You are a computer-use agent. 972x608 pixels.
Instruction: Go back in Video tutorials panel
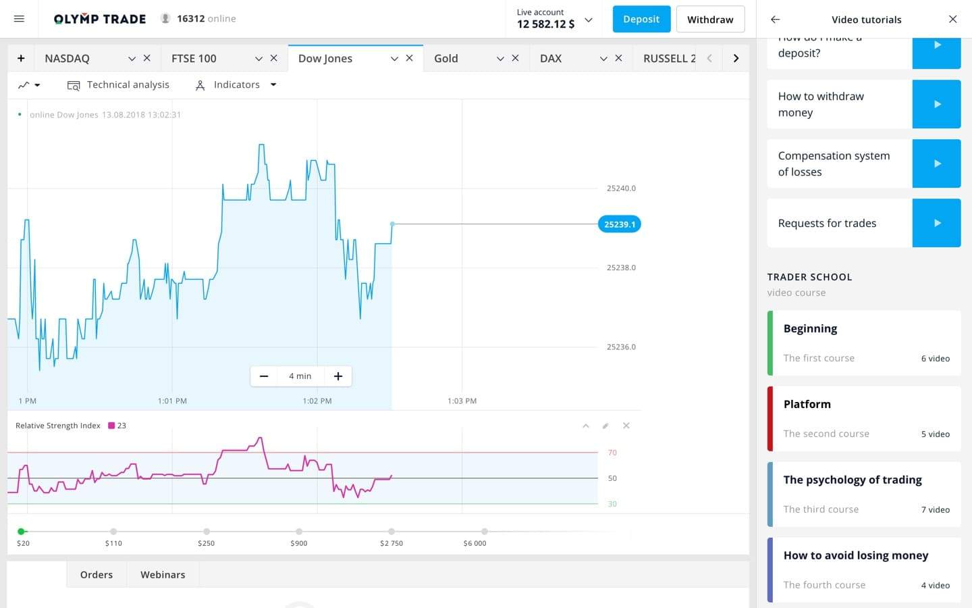(775, 20)
